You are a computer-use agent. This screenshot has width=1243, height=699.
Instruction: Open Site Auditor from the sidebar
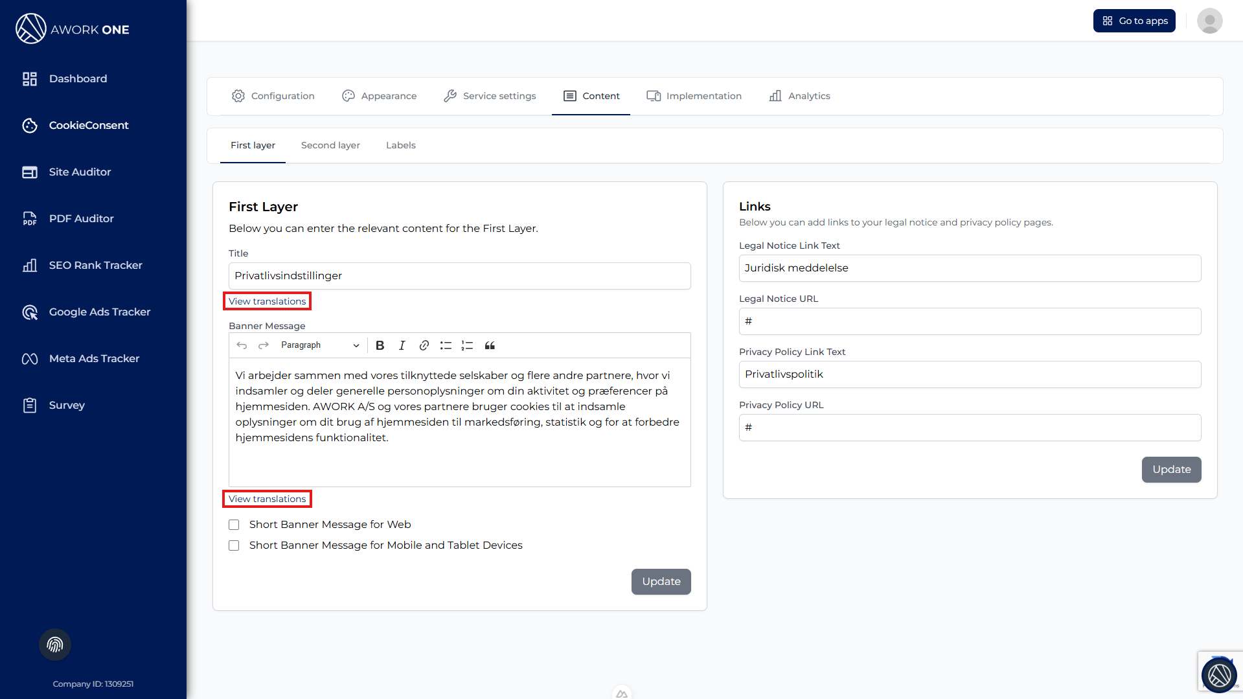80,172
